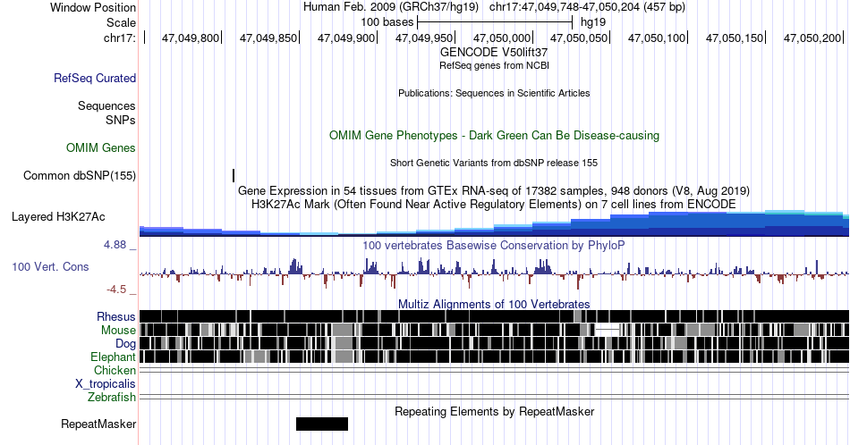Select the RepeatMasker track label
This screenshot has width=850, height=445.
(98, 424)
